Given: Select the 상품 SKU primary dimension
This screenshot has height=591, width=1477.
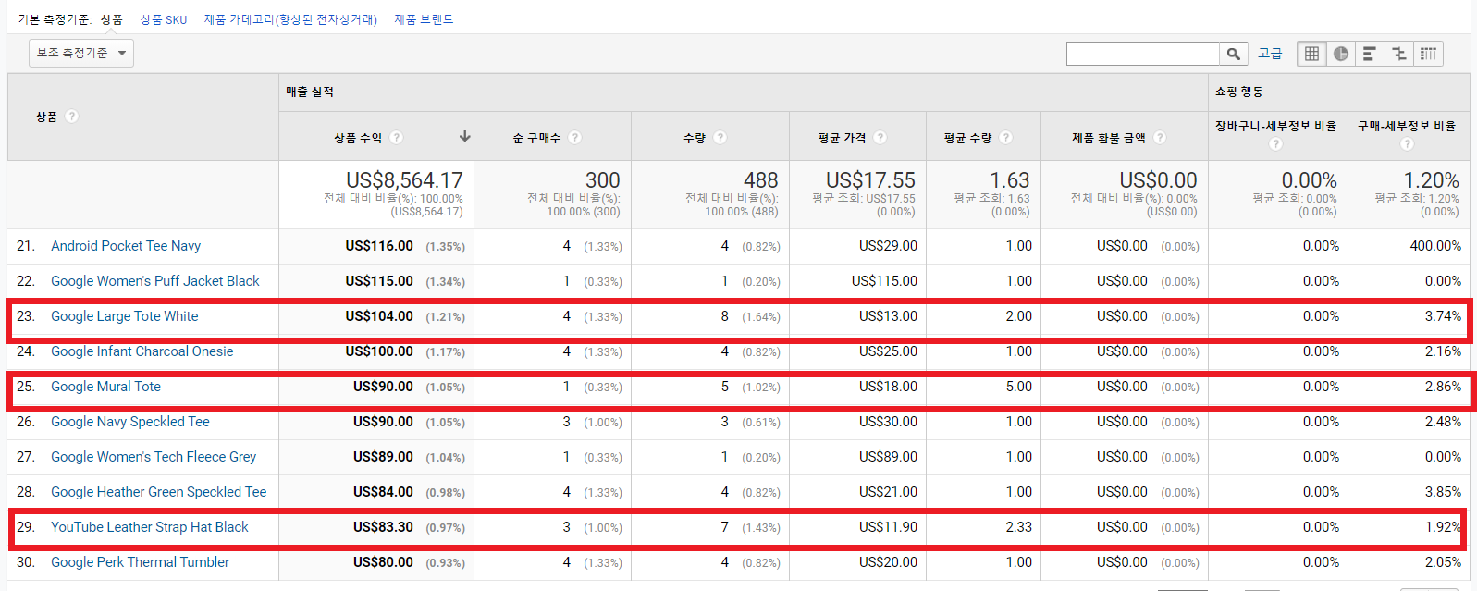Looking at the screenshot, I should 164,19.
